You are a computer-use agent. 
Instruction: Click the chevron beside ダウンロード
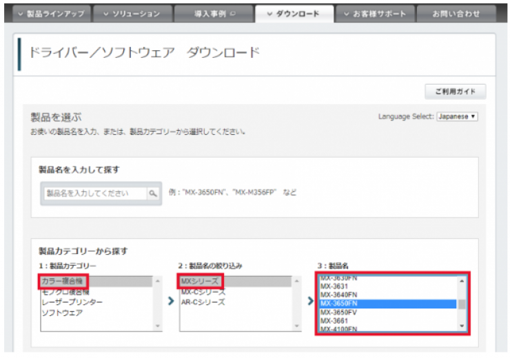point(269,14)
